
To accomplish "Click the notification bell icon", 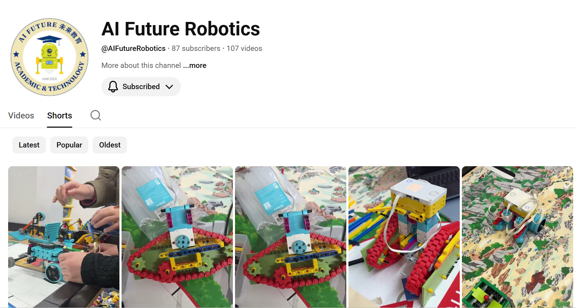I will 113,87.
